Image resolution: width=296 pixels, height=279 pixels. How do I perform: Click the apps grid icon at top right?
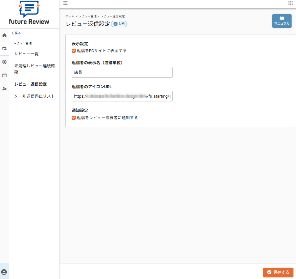[x=290, y=3]
